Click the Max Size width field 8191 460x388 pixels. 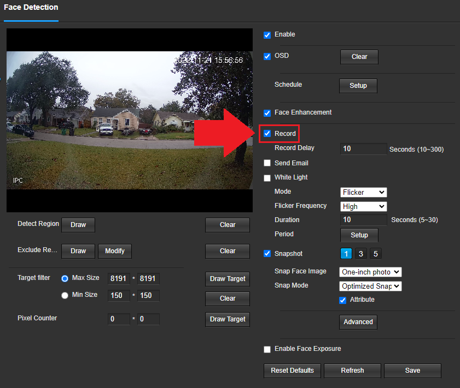coord(119,278)
